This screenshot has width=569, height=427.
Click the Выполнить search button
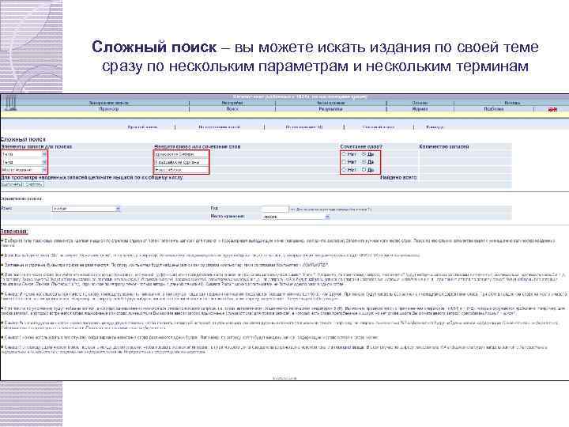coord(12,184)
